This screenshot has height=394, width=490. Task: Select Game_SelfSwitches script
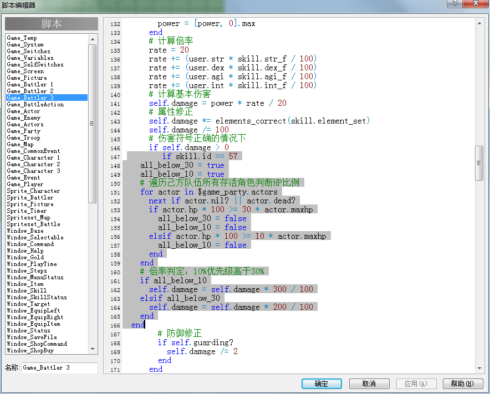[x=47, y=65]
